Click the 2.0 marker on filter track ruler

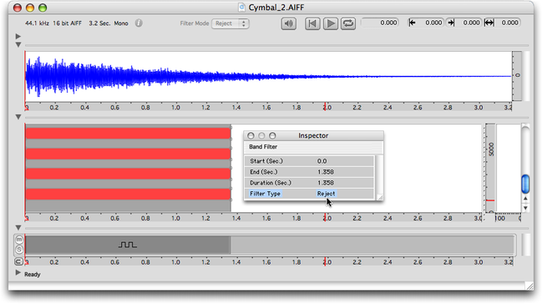point(327,261)
